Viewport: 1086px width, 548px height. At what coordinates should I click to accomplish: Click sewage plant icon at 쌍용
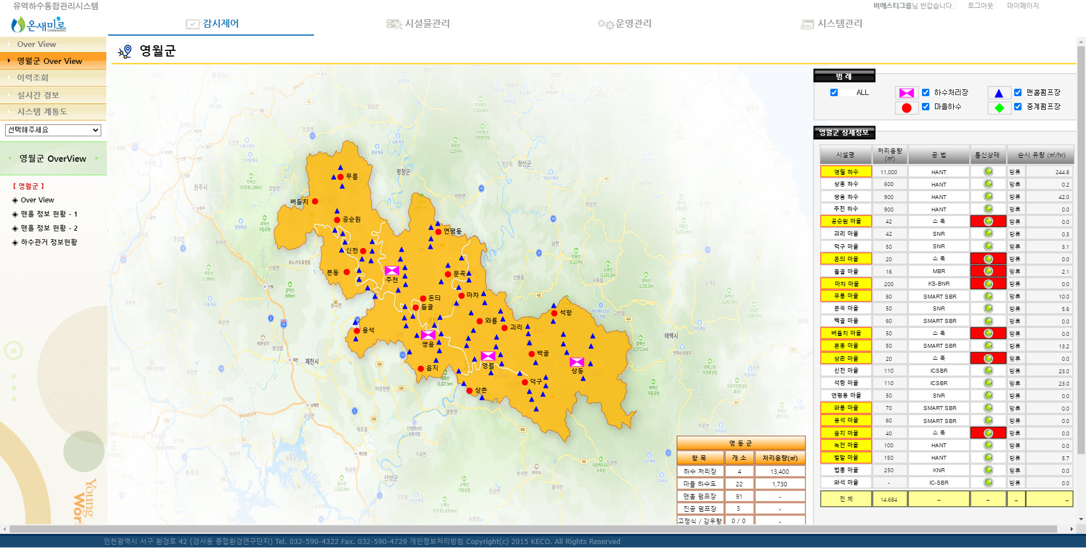tap(428, 335)
